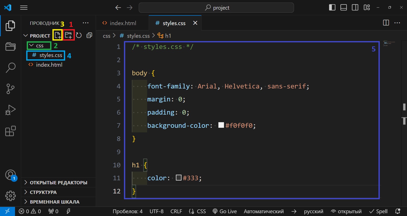Expand СТРУКТУРА section
Screen dimensions: 407x216
coord(59,192)
